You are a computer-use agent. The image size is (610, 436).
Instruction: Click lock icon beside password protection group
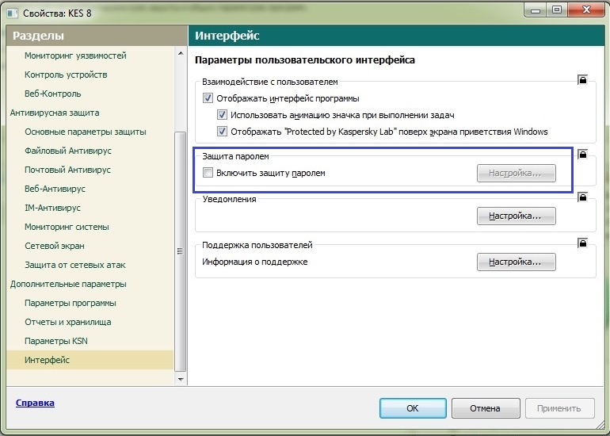tap(582, 154)
